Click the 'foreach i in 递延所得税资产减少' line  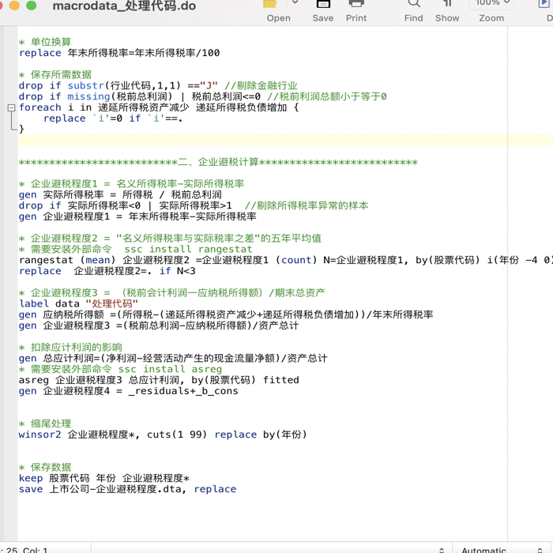click(159, 107)
